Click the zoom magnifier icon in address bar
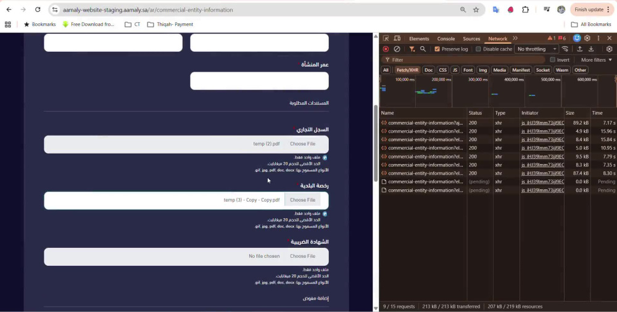617x312 pixels. 463,10
